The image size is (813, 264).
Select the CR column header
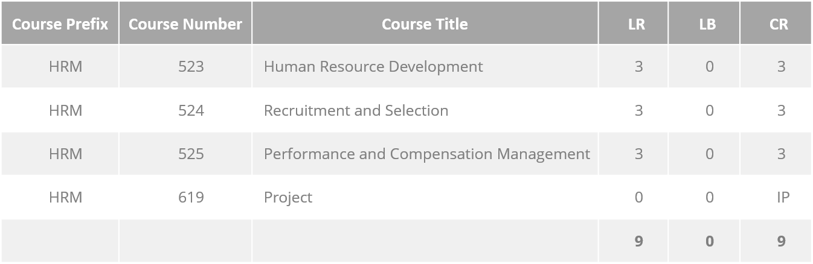pyautogui.click(x=779, y=24)
